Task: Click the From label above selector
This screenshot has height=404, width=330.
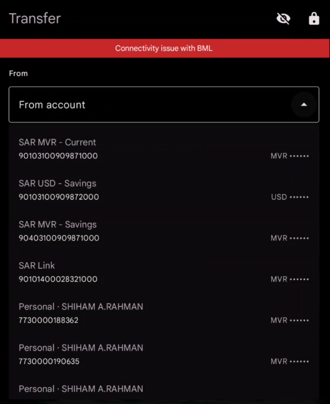Action: pyautogui.click(x=19, y=74)
